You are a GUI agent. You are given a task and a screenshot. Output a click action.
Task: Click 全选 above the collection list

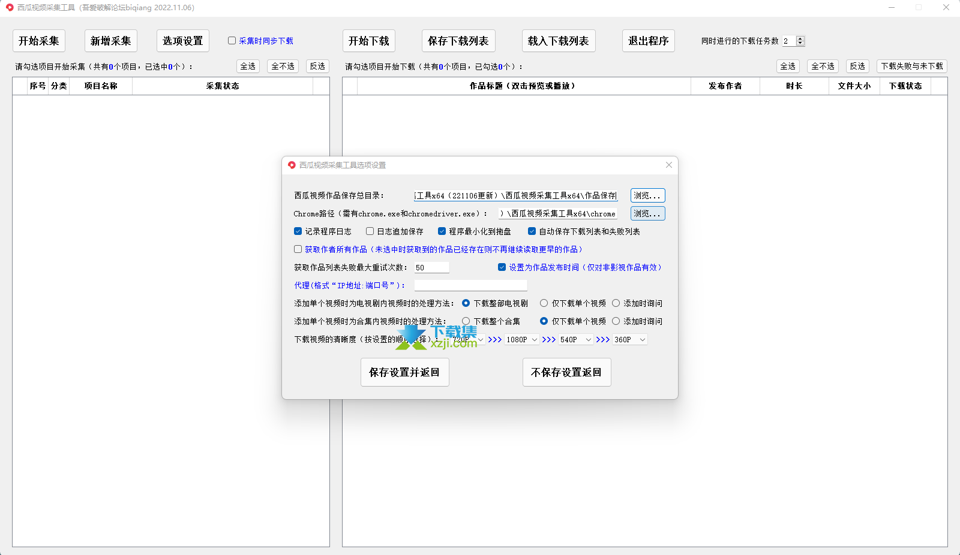coord(248,66)
